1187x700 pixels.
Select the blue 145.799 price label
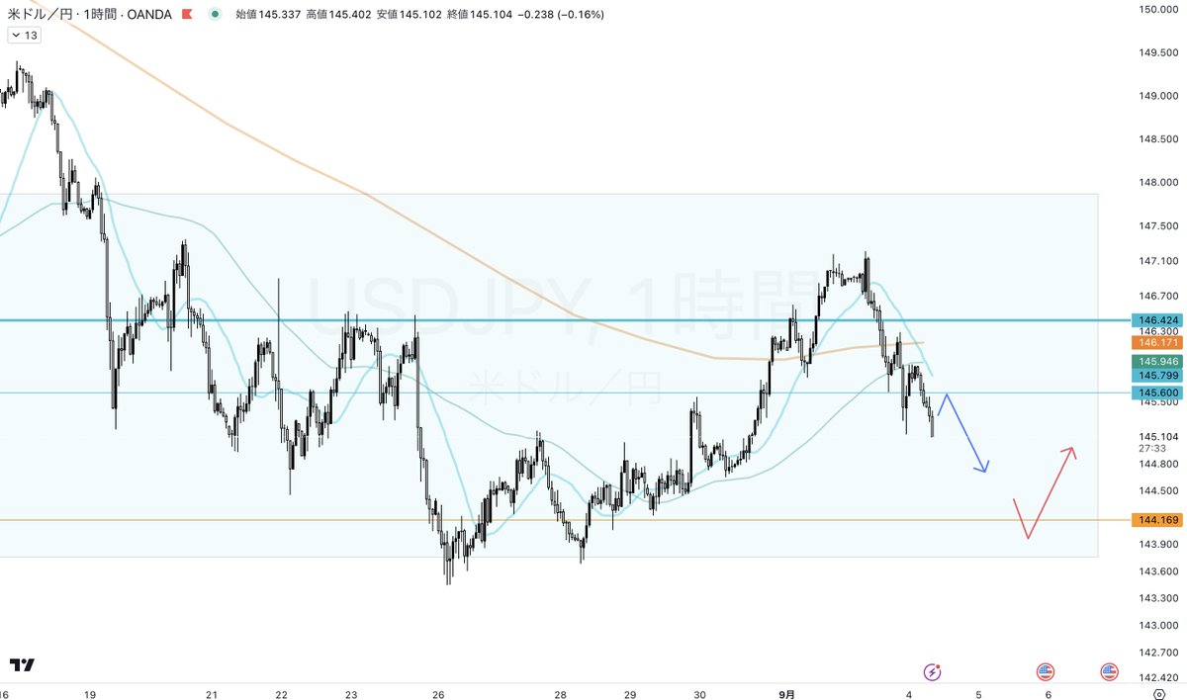point(1157,376)
